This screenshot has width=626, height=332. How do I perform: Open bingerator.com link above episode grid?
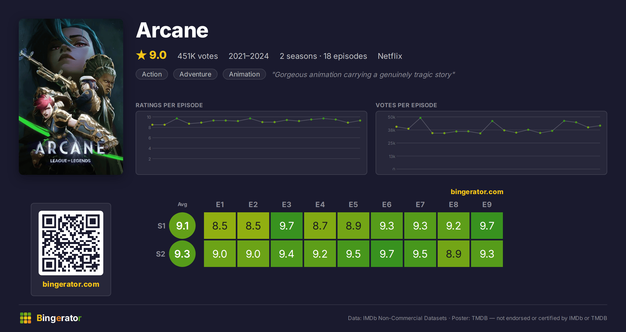[x=477, y=192]
